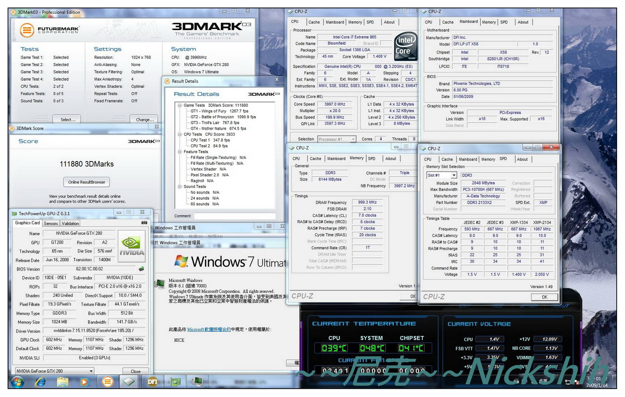Click the Comment input field in Result Details
This screenshot has width=625, height=397.
coord(235,216)
